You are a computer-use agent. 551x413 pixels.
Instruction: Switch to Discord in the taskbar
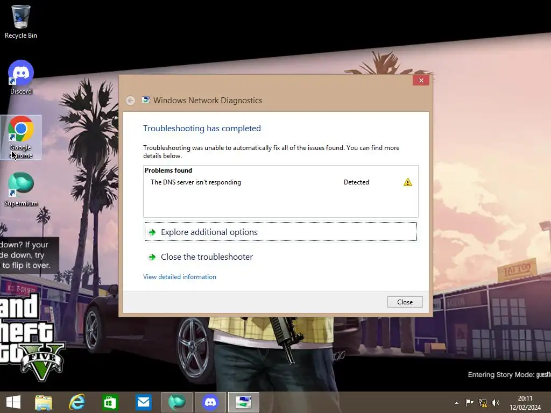(210, 402)
